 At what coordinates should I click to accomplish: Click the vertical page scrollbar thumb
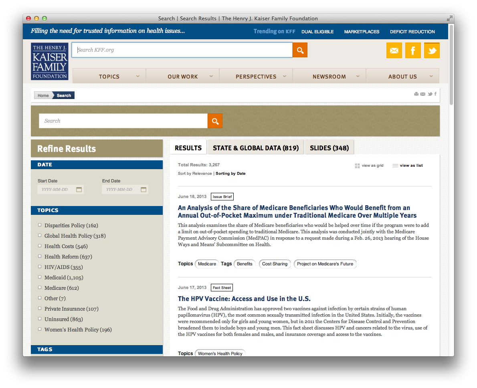451,65
